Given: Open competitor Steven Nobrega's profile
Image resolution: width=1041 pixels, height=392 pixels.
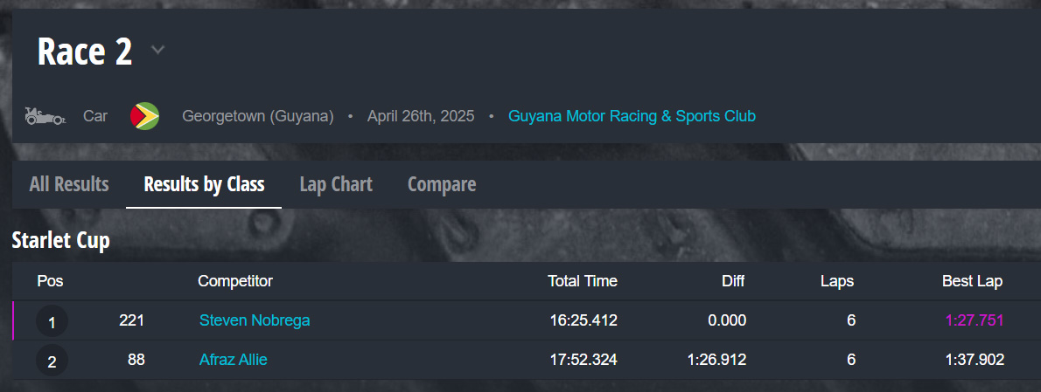Looking at the screenshot, I should tap(255, 320).
